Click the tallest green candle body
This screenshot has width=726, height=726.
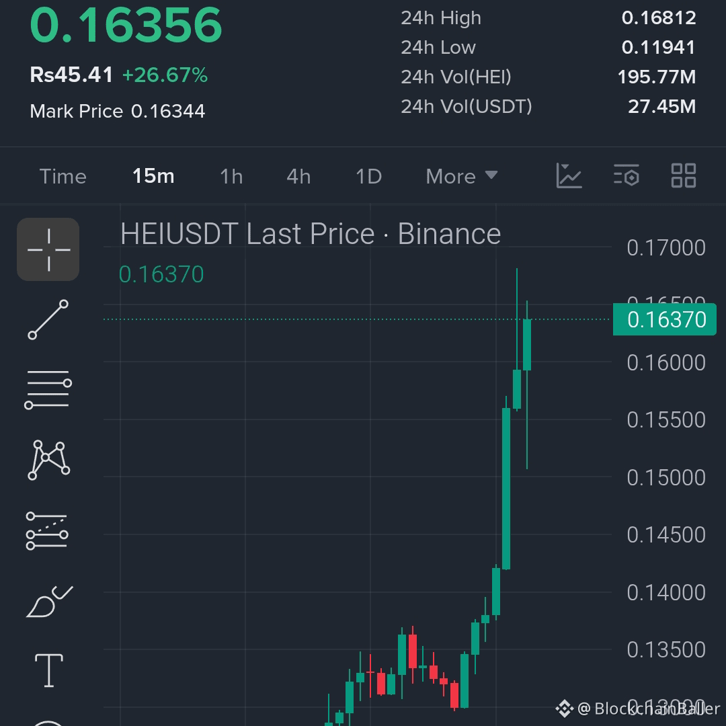506,489
